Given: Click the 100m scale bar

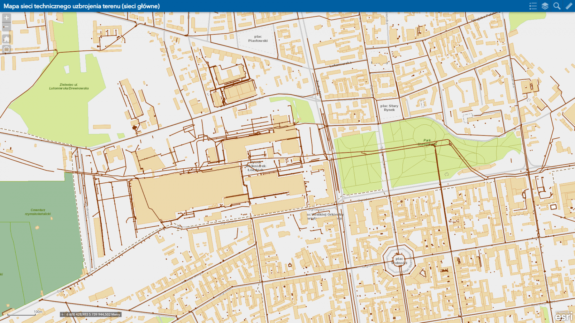Looking at the screenshot, I should point(22,313).
